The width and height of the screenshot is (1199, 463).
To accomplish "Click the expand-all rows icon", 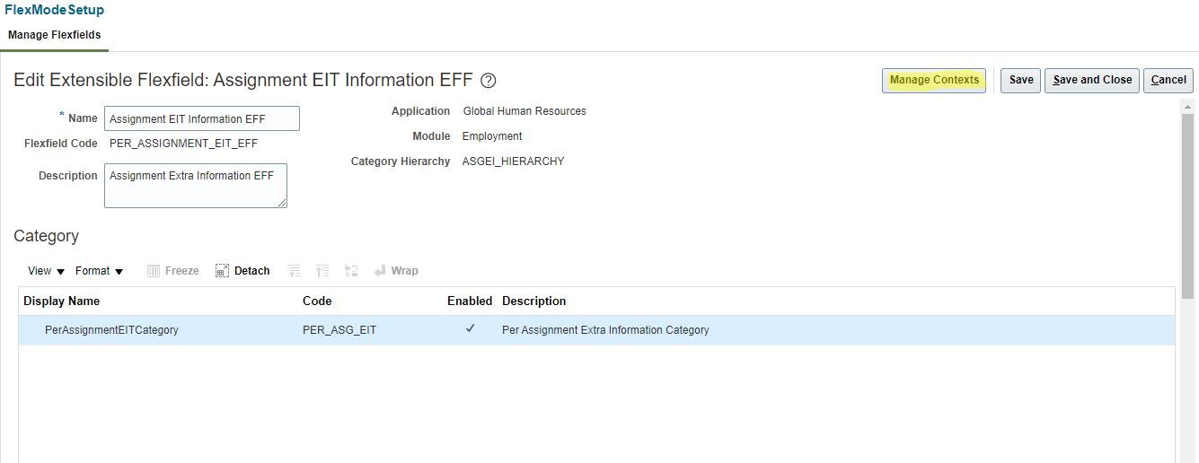I will click(294, 271).
